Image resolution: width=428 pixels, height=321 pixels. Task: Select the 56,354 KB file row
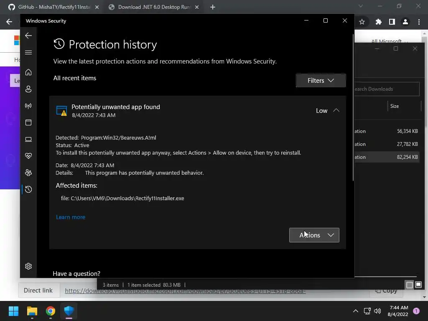click(x=387, y=131)
